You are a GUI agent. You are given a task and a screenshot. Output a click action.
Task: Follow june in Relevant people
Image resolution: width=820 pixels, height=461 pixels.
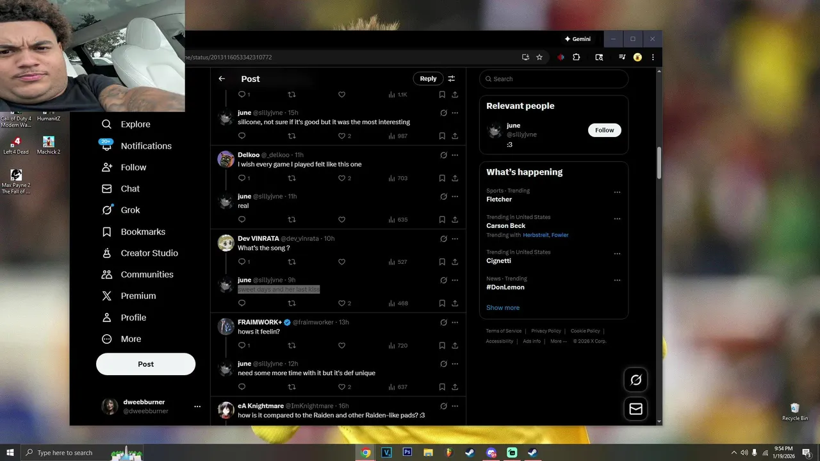pyautogui.click(x=604, y=130)
